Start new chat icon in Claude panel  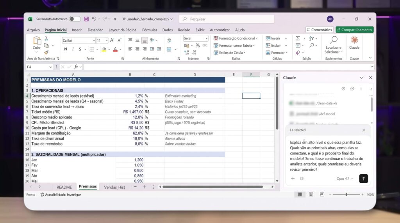pos(352,88)
